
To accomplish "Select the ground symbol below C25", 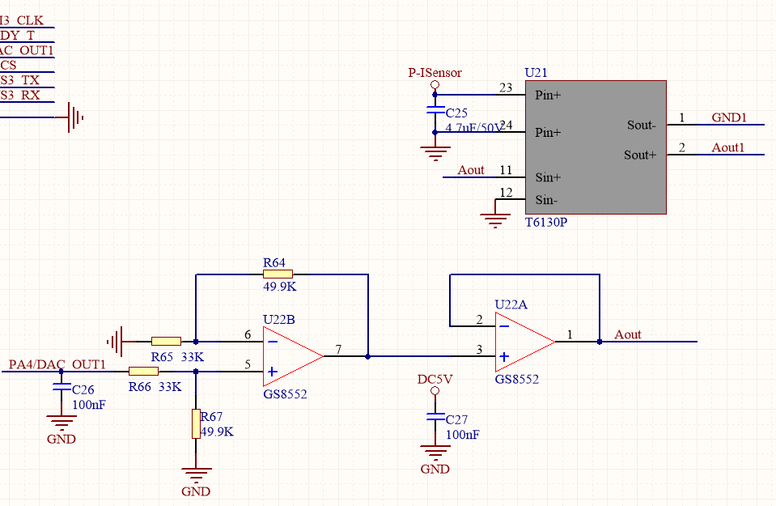I will [x=435, y=154].
